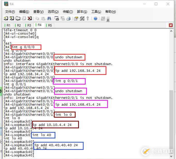This screenshot has width=176, height=159.
Task: Click the Connect in Tab icon
Action: tap(18, 18)
